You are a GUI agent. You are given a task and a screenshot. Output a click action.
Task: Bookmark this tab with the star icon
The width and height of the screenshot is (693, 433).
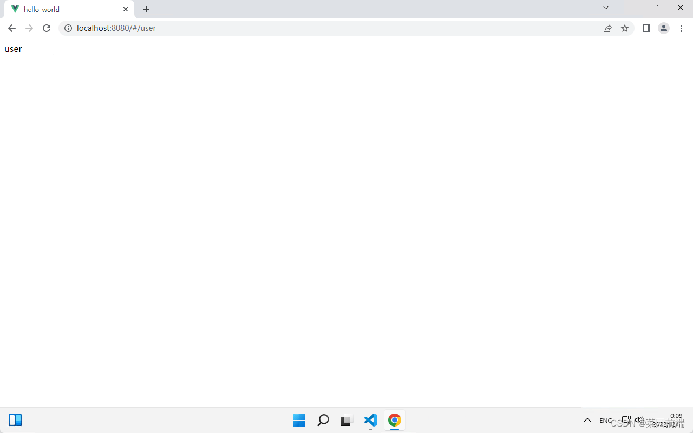pos(625,28)
